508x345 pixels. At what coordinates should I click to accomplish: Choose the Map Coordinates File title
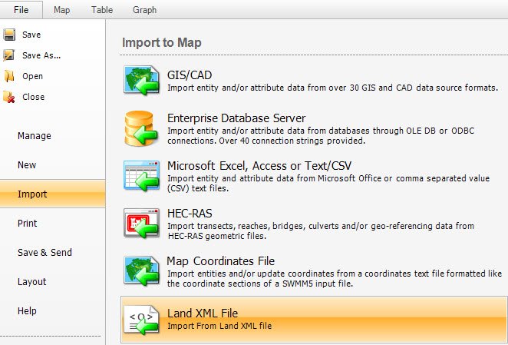(x=221, y=261)
